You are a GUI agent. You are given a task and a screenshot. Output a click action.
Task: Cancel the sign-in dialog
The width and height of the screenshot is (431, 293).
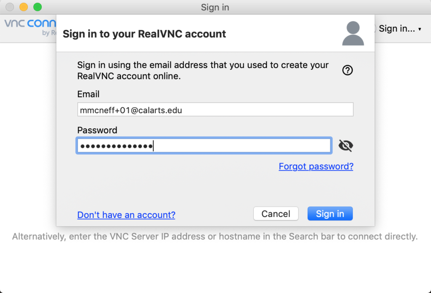pyautogui.click(x=276, y=214)
